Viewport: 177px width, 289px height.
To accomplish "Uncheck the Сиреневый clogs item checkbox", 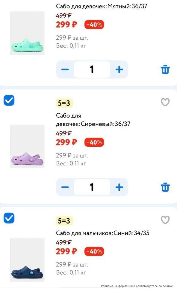I will click(9, 100).
